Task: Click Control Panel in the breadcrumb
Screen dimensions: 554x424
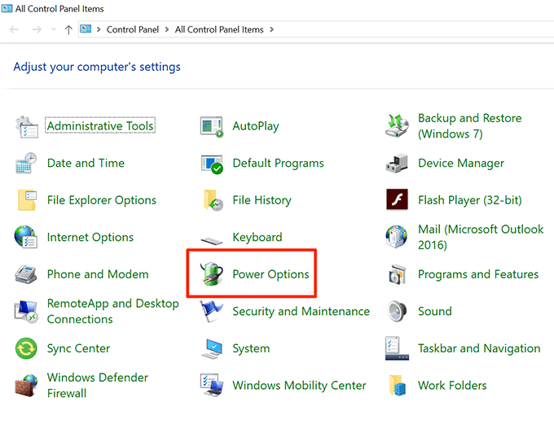Action: 133,29
